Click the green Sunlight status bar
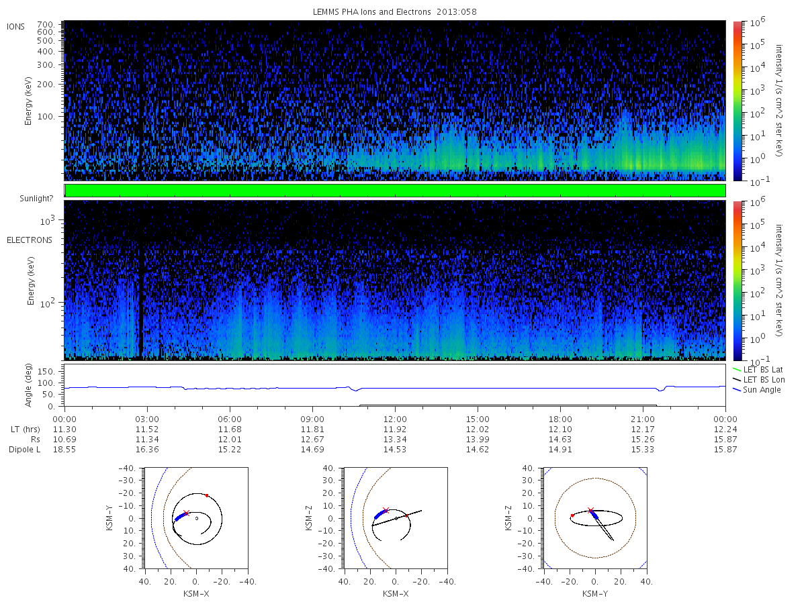 coord(395,191)
